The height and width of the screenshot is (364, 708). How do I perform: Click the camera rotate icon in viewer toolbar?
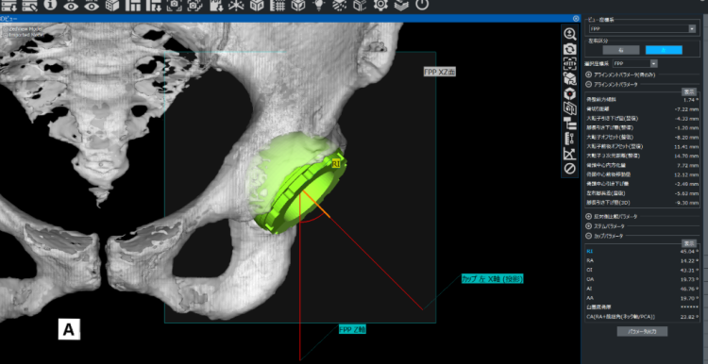tap(570, 49)
